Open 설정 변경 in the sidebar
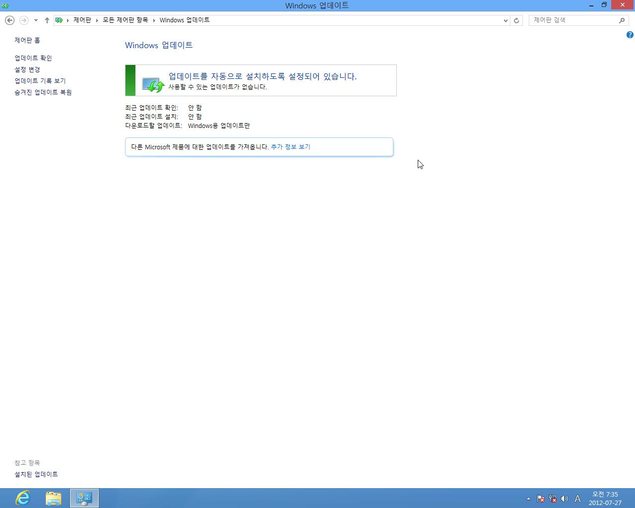Viewport: 635px width, 508px height. pyautogui.click(x=27, y=69)
